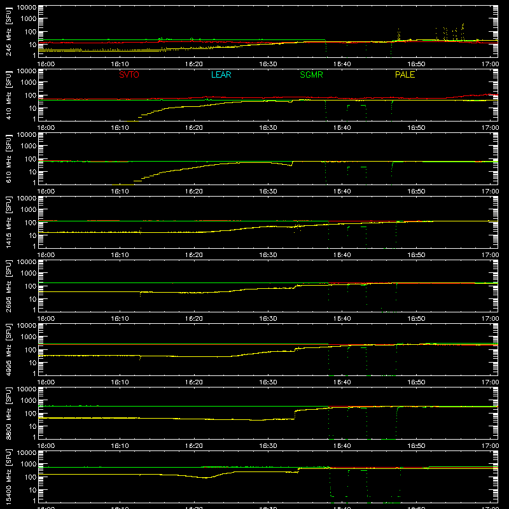Click the 100 y-axis value of 610 MHz panel
The image size is (509, 509).
click(31, 158)
